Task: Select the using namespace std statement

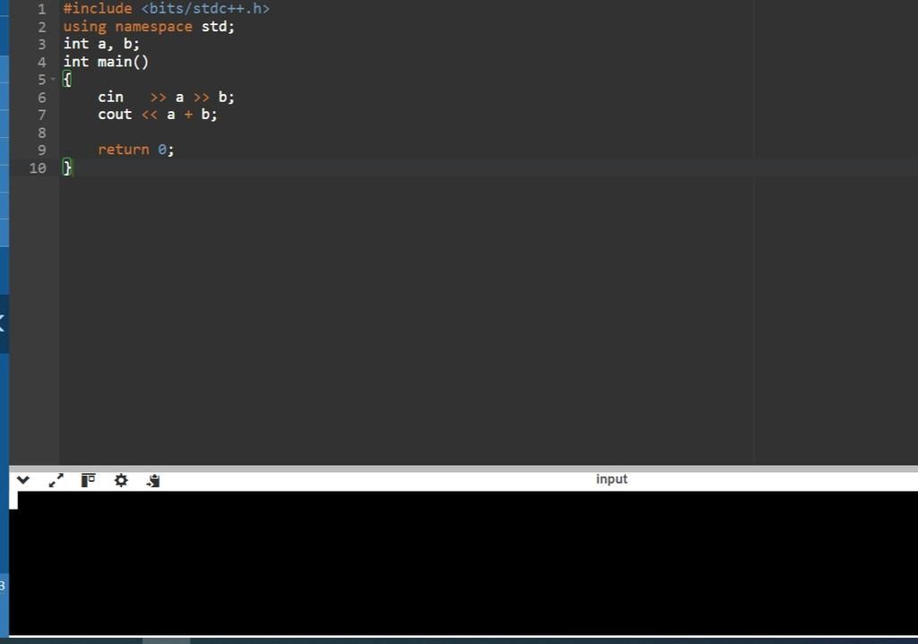Action: coord(148,27)
